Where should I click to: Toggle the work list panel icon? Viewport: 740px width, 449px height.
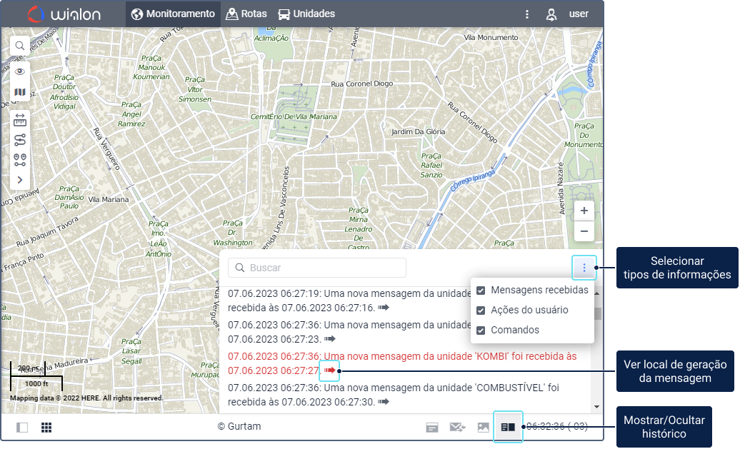22,428
